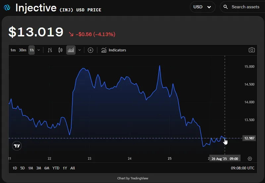Take a chart snapshot with camera icon

[252, 50]
